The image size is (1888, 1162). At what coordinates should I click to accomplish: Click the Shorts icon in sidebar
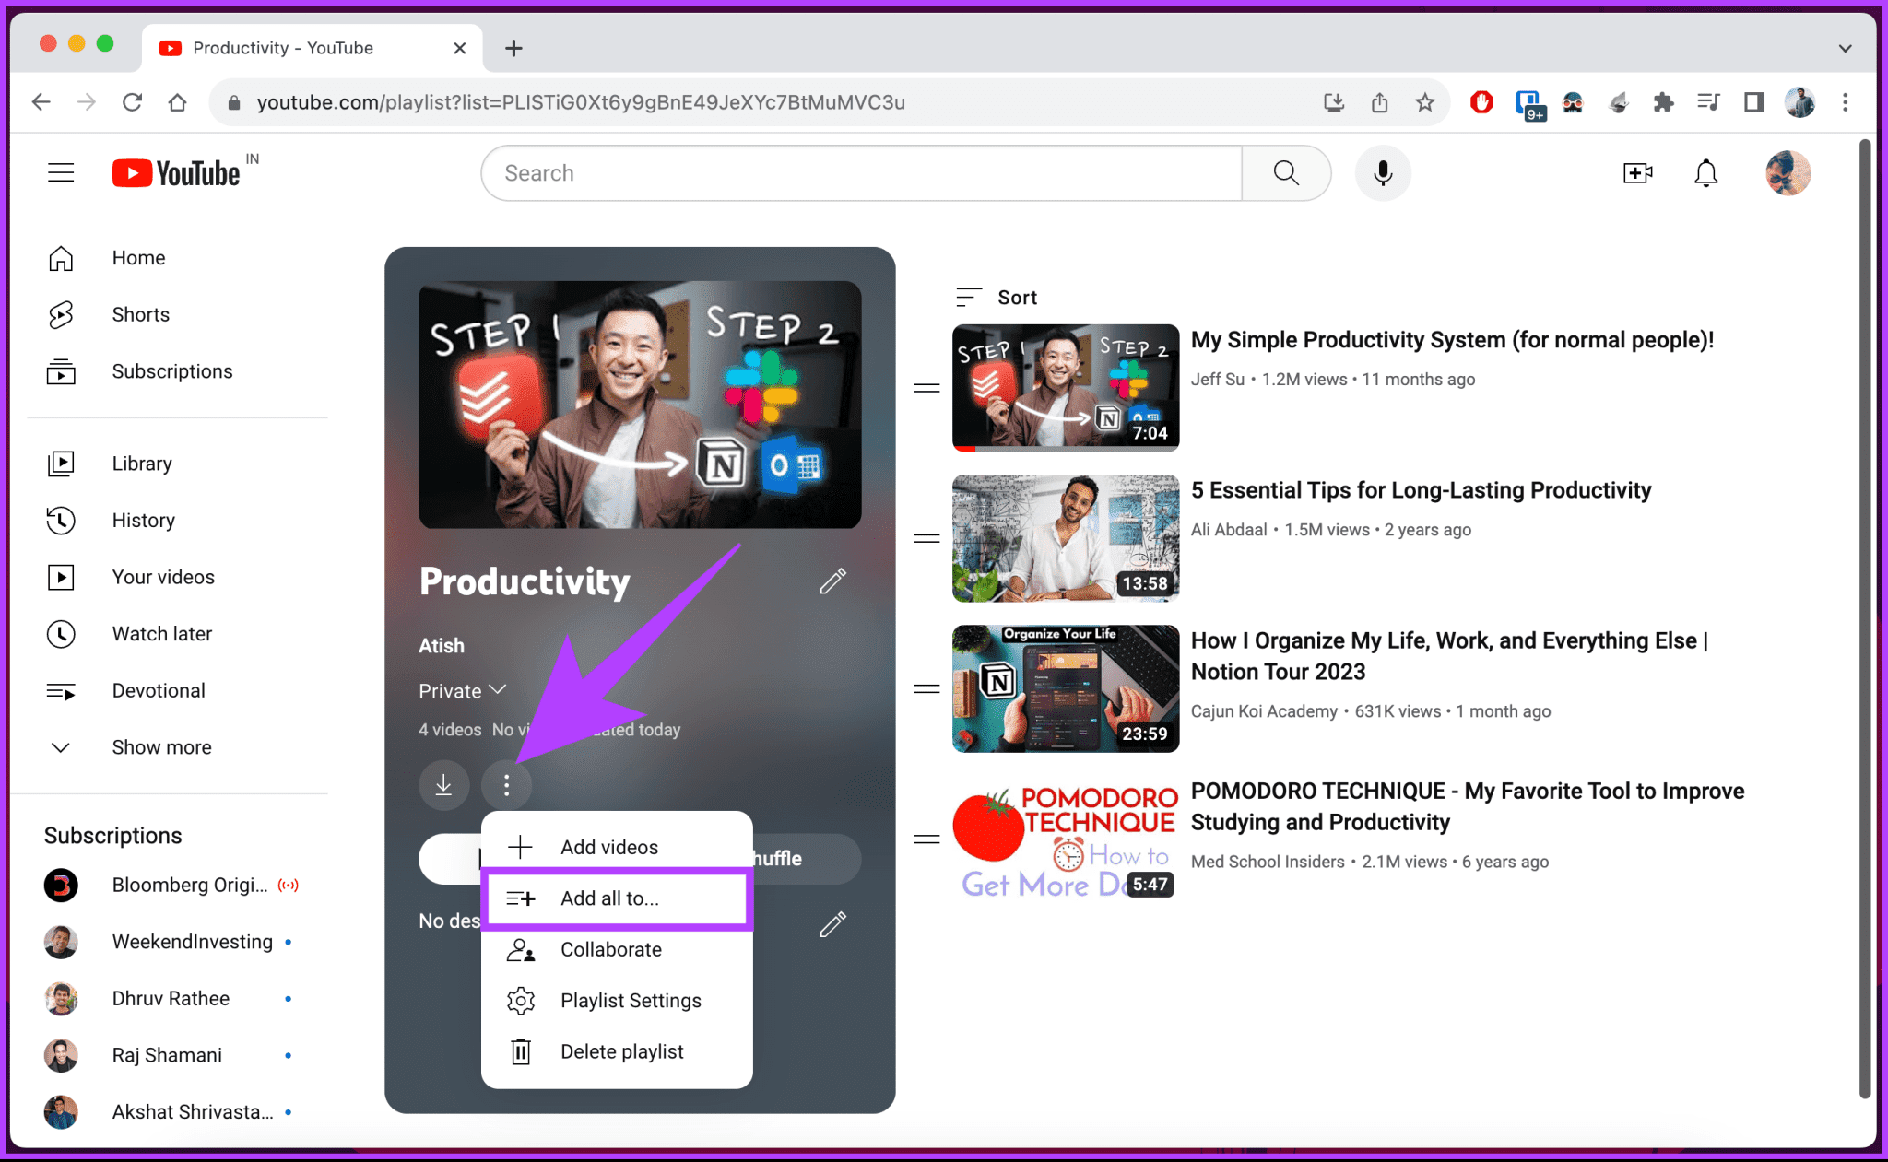(62, 314)
